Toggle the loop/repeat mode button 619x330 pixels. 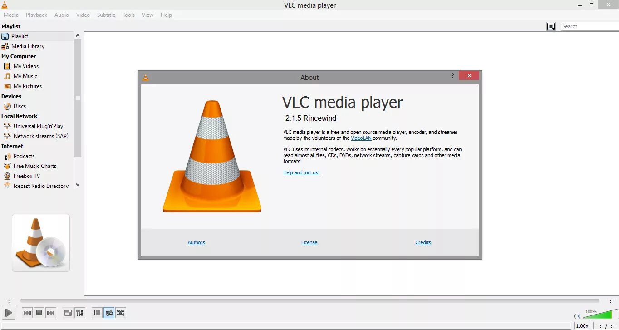109,313
